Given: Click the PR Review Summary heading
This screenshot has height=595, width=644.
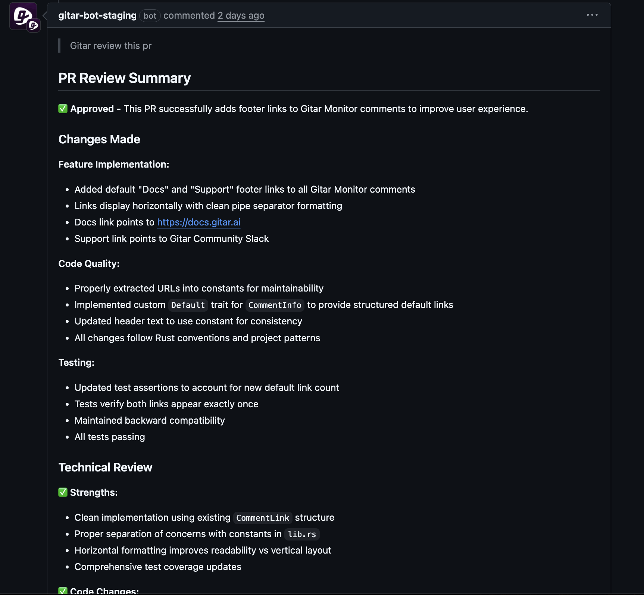Looking at the screenshot, I should [x=124, y=78].
